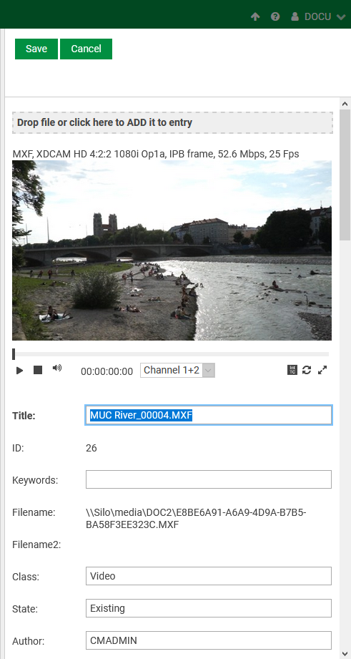Toggle the loop refresh icon in player

pos(307,370)
